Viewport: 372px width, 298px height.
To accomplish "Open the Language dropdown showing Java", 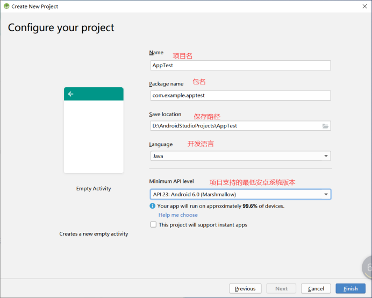I will tap(240, 156).
